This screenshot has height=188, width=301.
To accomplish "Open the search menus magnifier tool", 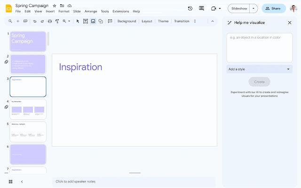I will (x=10, y=21).
